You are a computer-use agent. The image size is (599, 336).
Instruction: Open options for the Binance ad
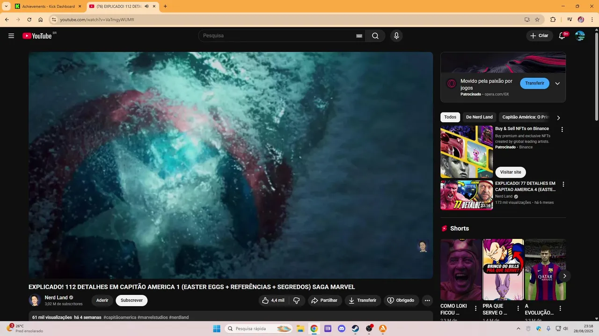[x=562, y=129]
